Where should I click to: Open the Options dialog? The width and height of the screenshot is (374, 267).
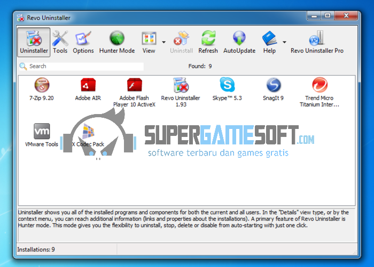point(83,42)
